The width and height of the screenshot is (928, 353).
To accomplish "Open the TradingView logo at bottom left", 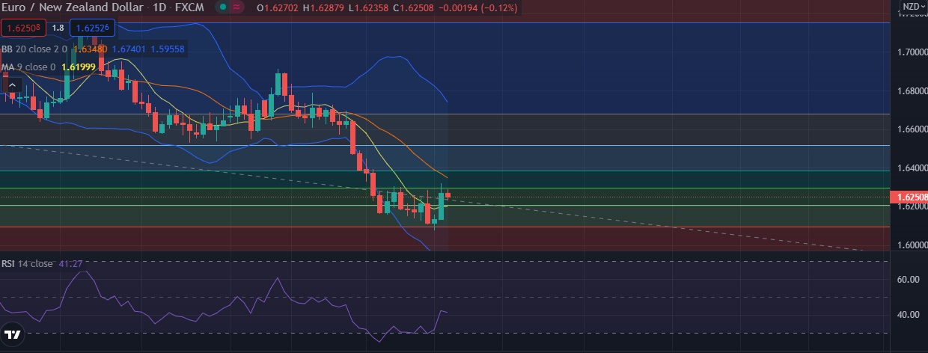I will (11, 334).
